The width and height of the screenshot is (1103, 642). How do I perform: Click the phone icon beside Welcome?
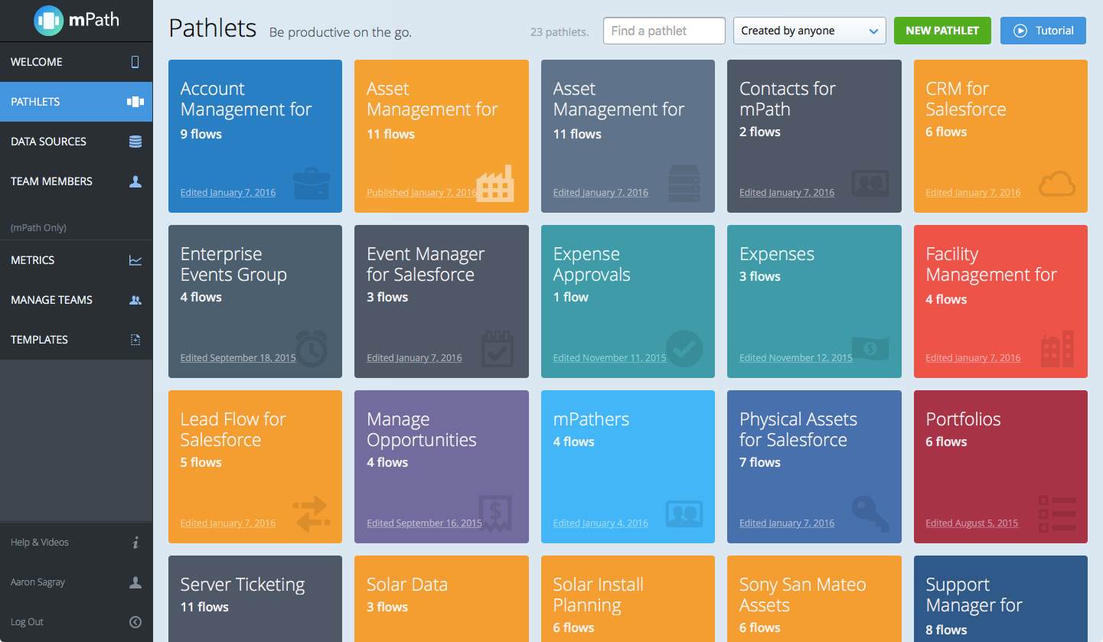[135, 62]
